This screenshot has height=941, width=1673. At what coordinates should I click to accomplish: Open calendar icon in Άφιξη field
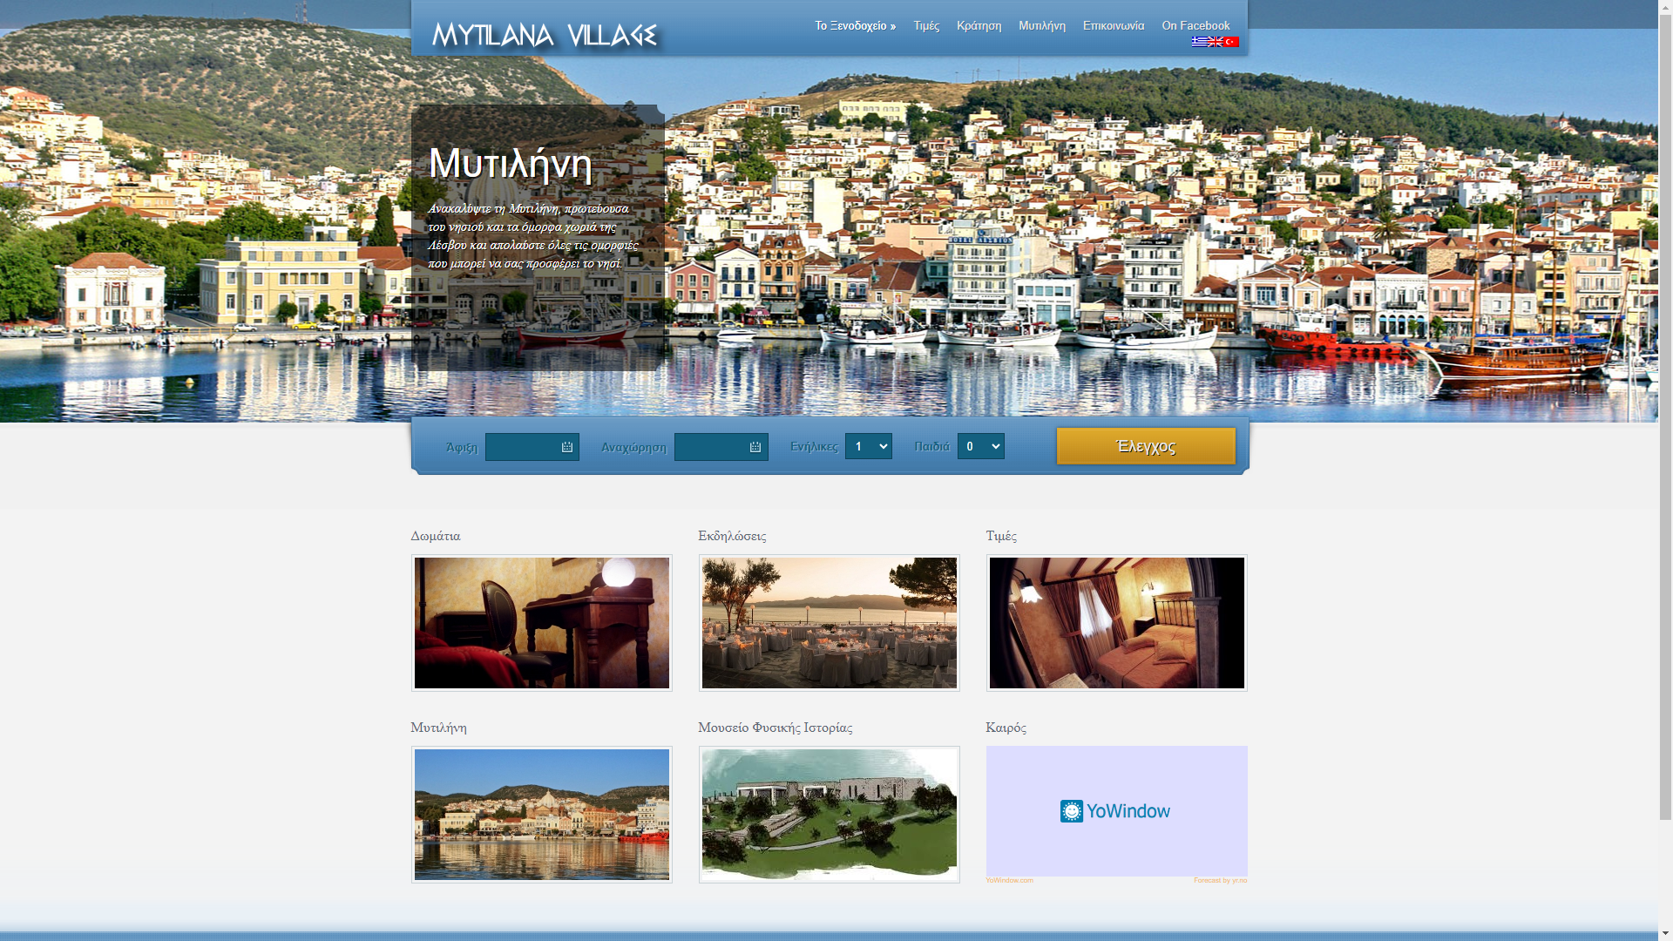(567, 447)
